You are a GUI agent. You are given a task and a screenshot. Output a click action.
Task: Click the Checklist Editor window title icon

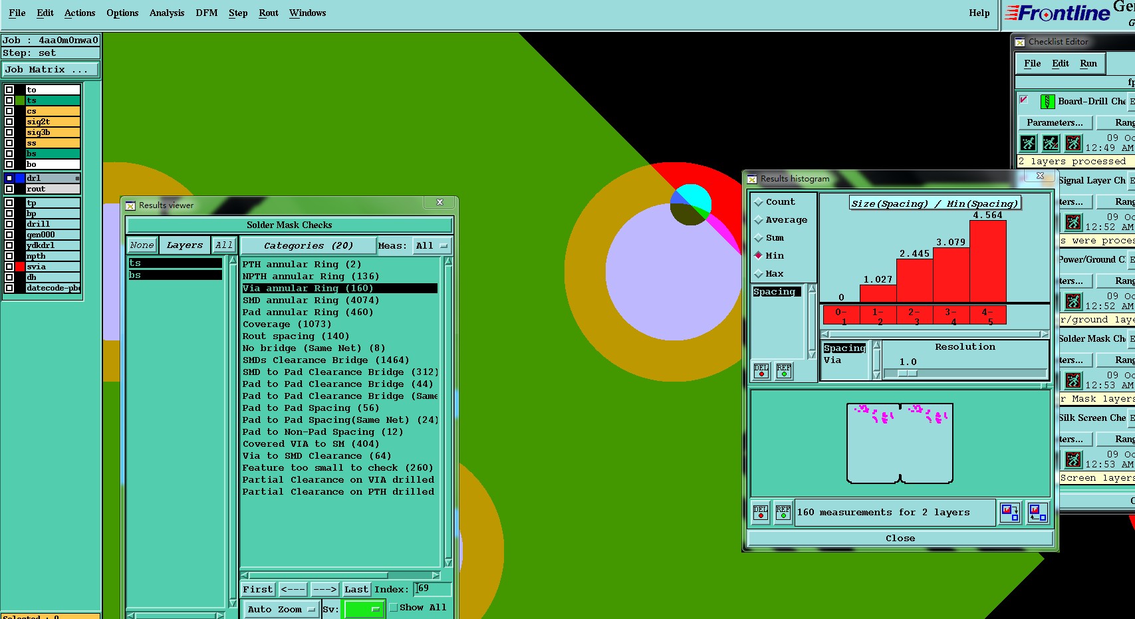pyautogui.click(x=1020, y=42)
